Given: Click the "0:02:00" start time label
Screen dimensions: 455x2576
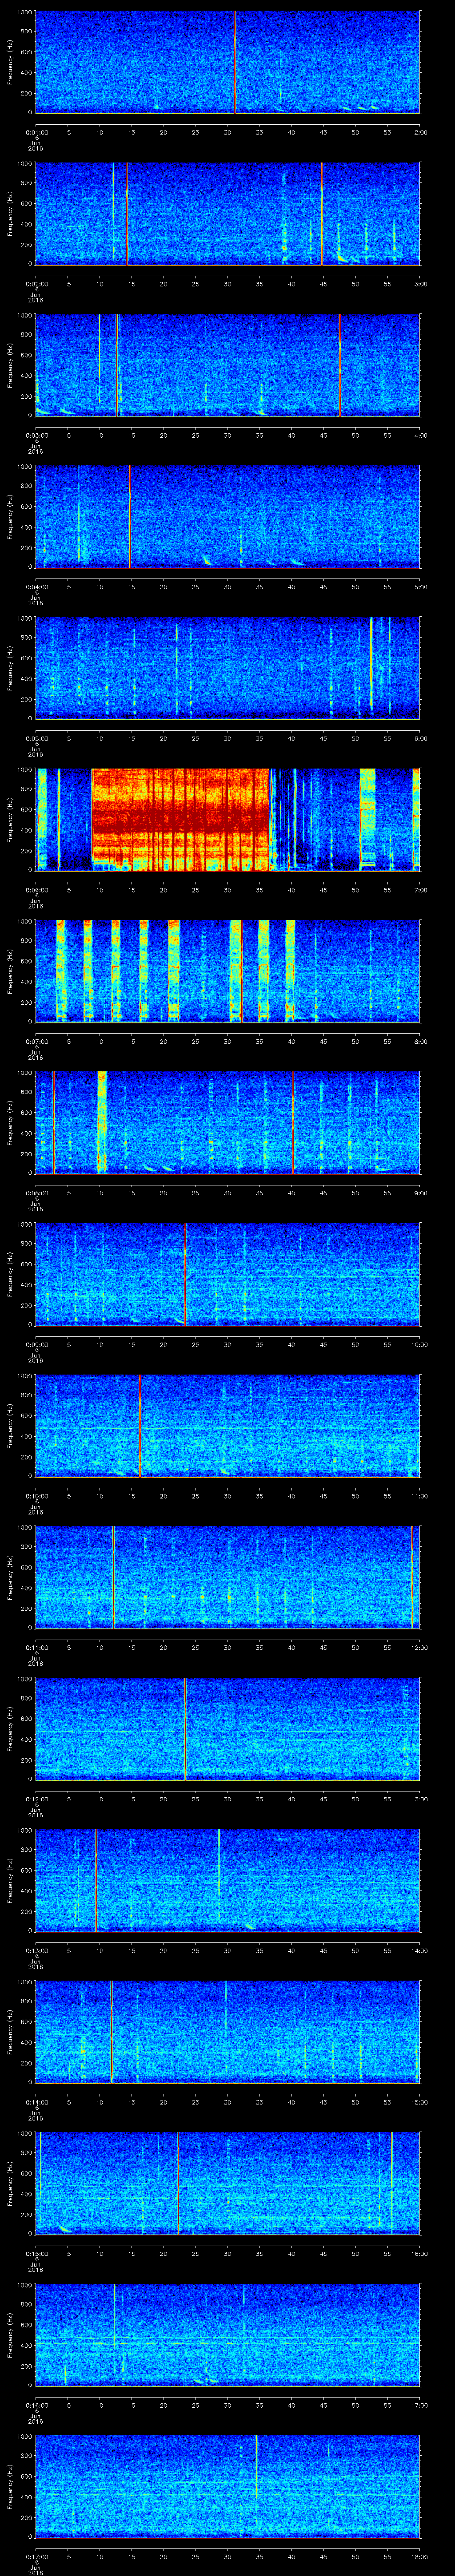Looking at the screenshot, I should point(37,284).
